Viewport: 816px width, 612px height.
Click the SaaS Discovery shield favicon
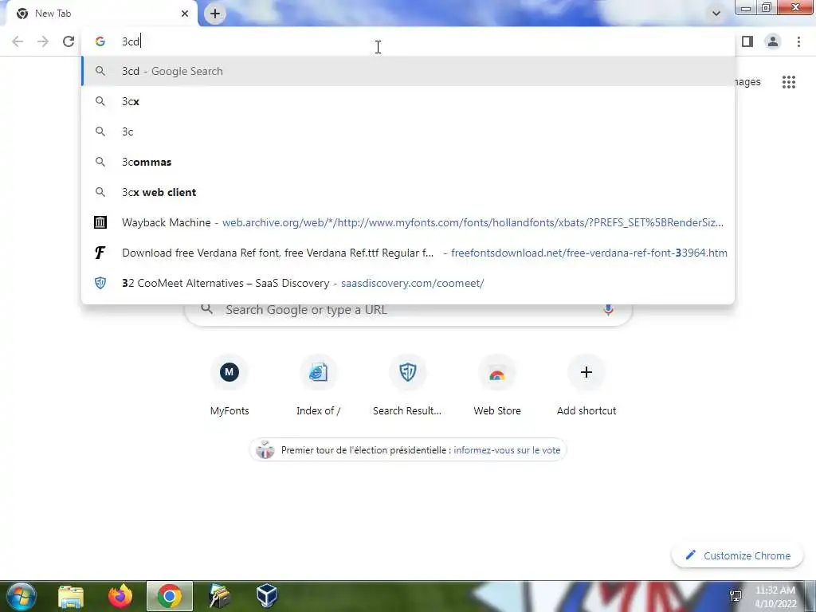[x=100, y=283]
